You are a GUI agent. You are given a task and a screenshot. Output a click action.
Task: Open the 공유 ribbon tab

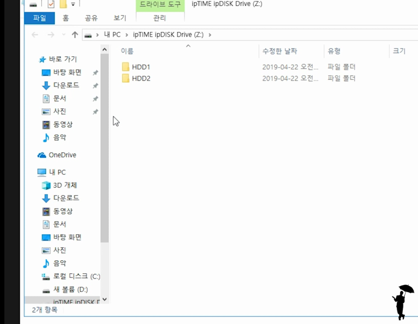point(91,18)
